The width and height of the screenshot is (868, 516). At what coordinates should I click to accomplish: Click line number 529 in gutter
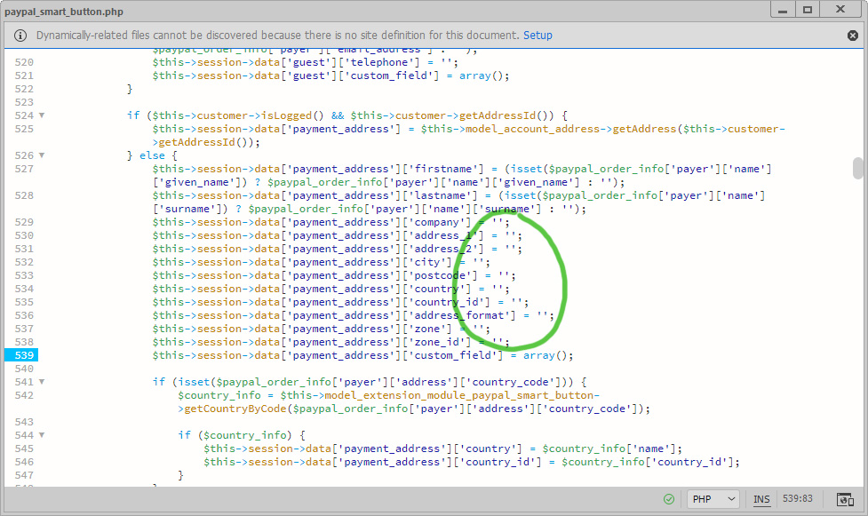tap(23, 222)
